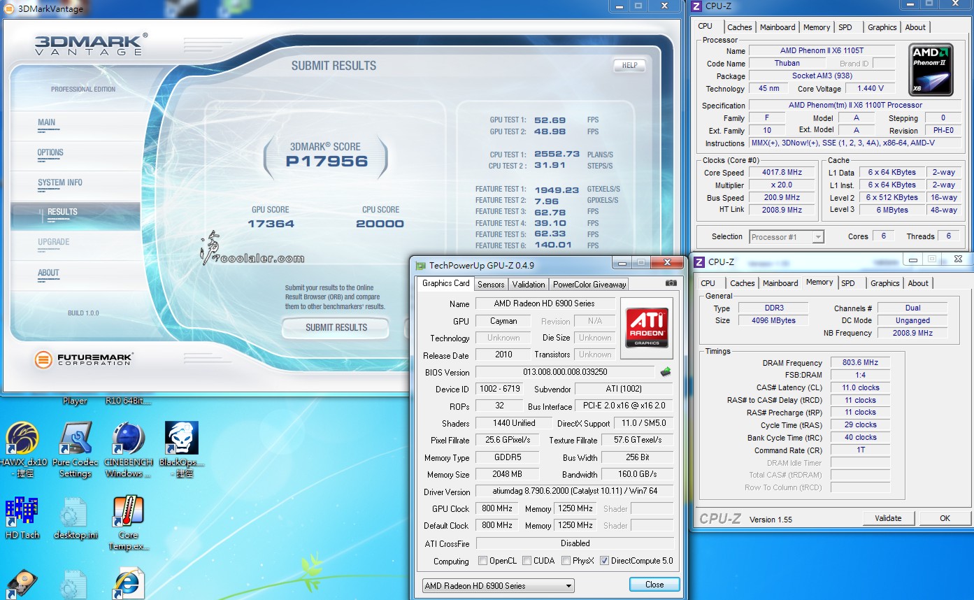Image resolution: width=974 pixels, height=600 pixels.
Task: Click the HELP button in 3DMark
Action: 629,66
